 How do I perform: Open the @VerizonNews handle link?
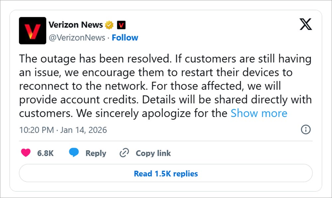click(x=77, y=38)
